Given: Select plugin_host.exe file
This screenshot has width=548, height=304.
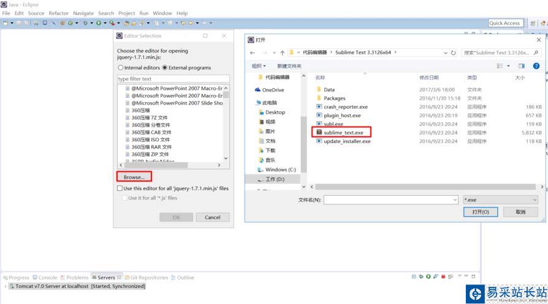Looking at the screenshot, I should (342, 116).
